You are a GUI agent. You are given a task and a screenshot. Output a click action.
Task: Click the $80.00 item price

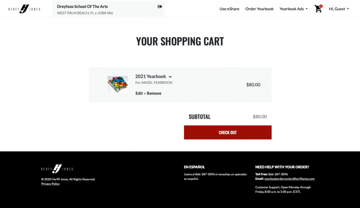click(x=253, y=84)
